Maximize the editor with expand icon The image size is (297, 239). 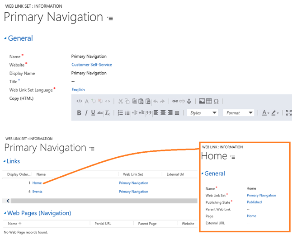(289, 113)
